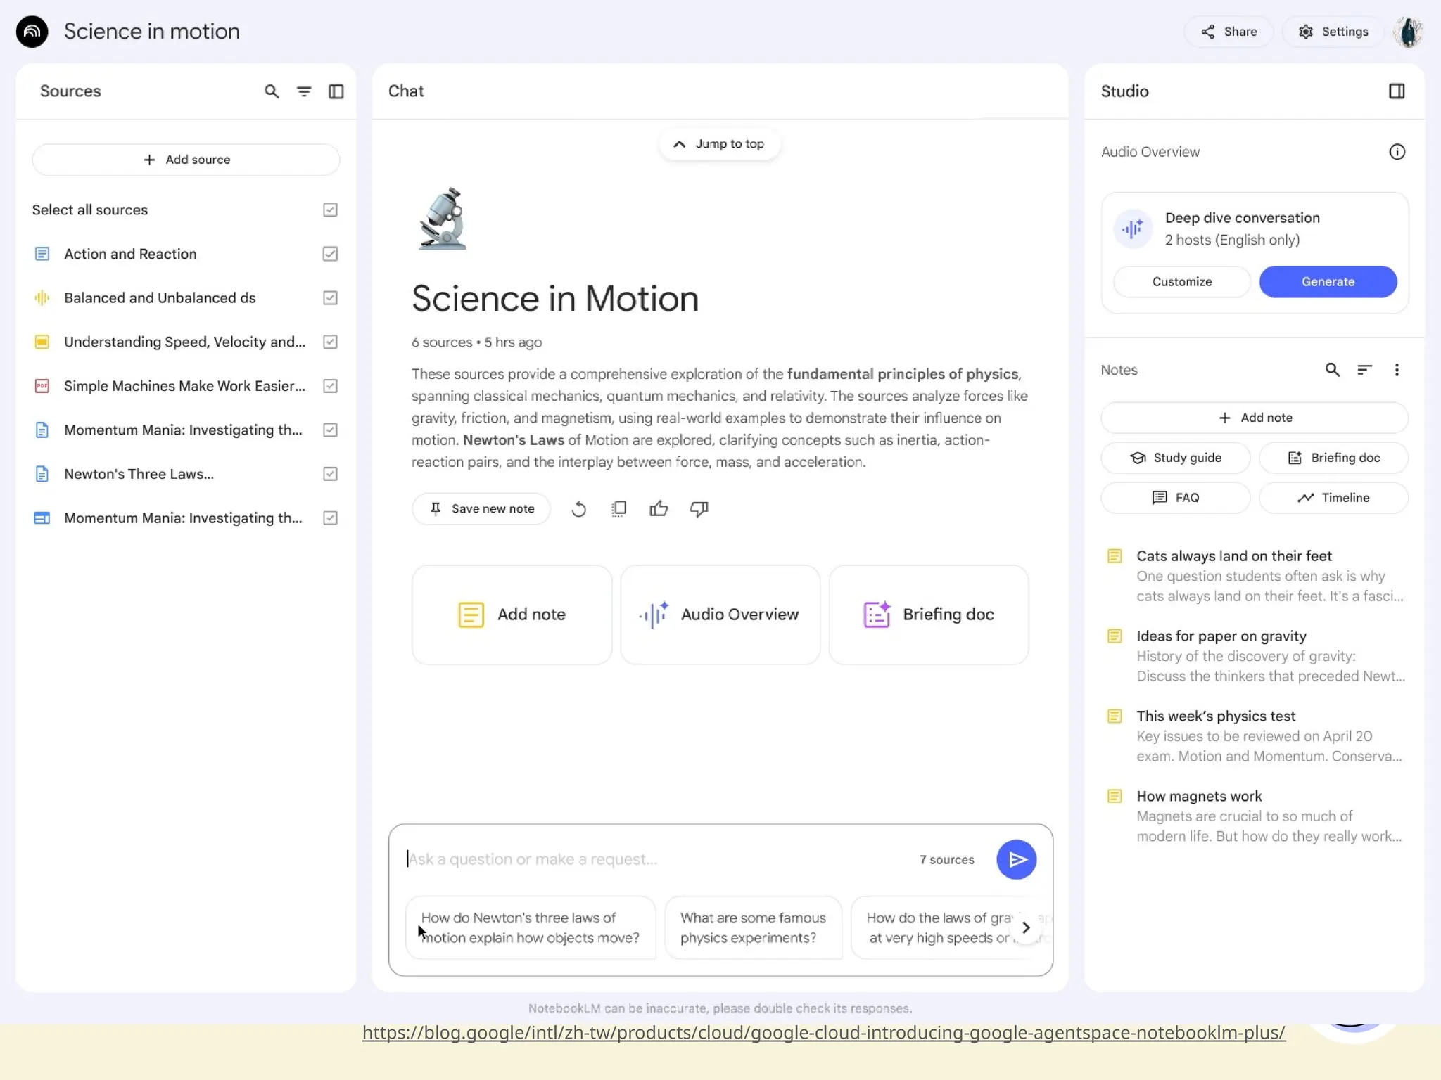Open This week's physics test note

pos(1255,736)
